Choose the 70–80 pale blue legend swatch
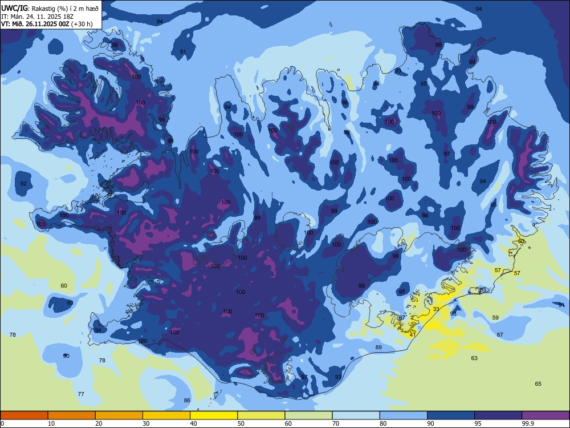Screen dimensions: 570x428 click(356, 415)
